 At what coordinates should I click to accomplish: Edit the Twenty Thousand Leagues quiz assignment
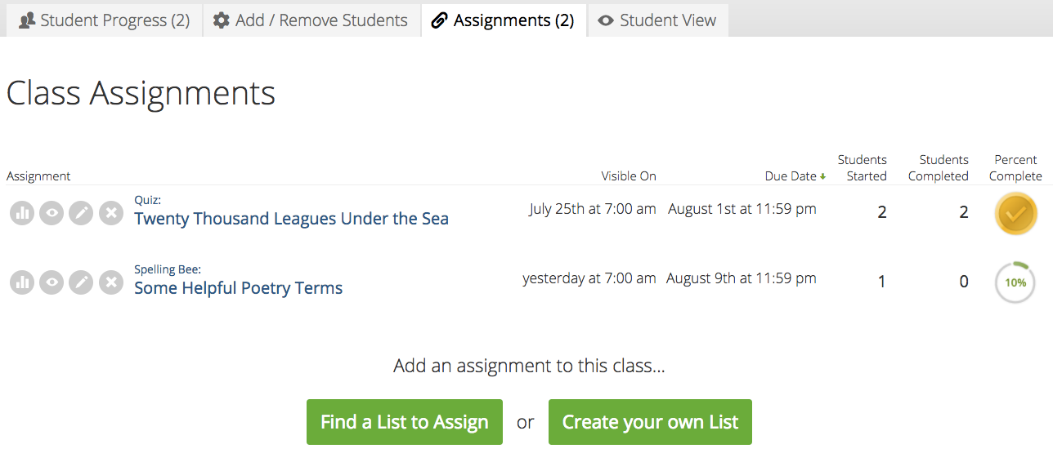point(81,213)
